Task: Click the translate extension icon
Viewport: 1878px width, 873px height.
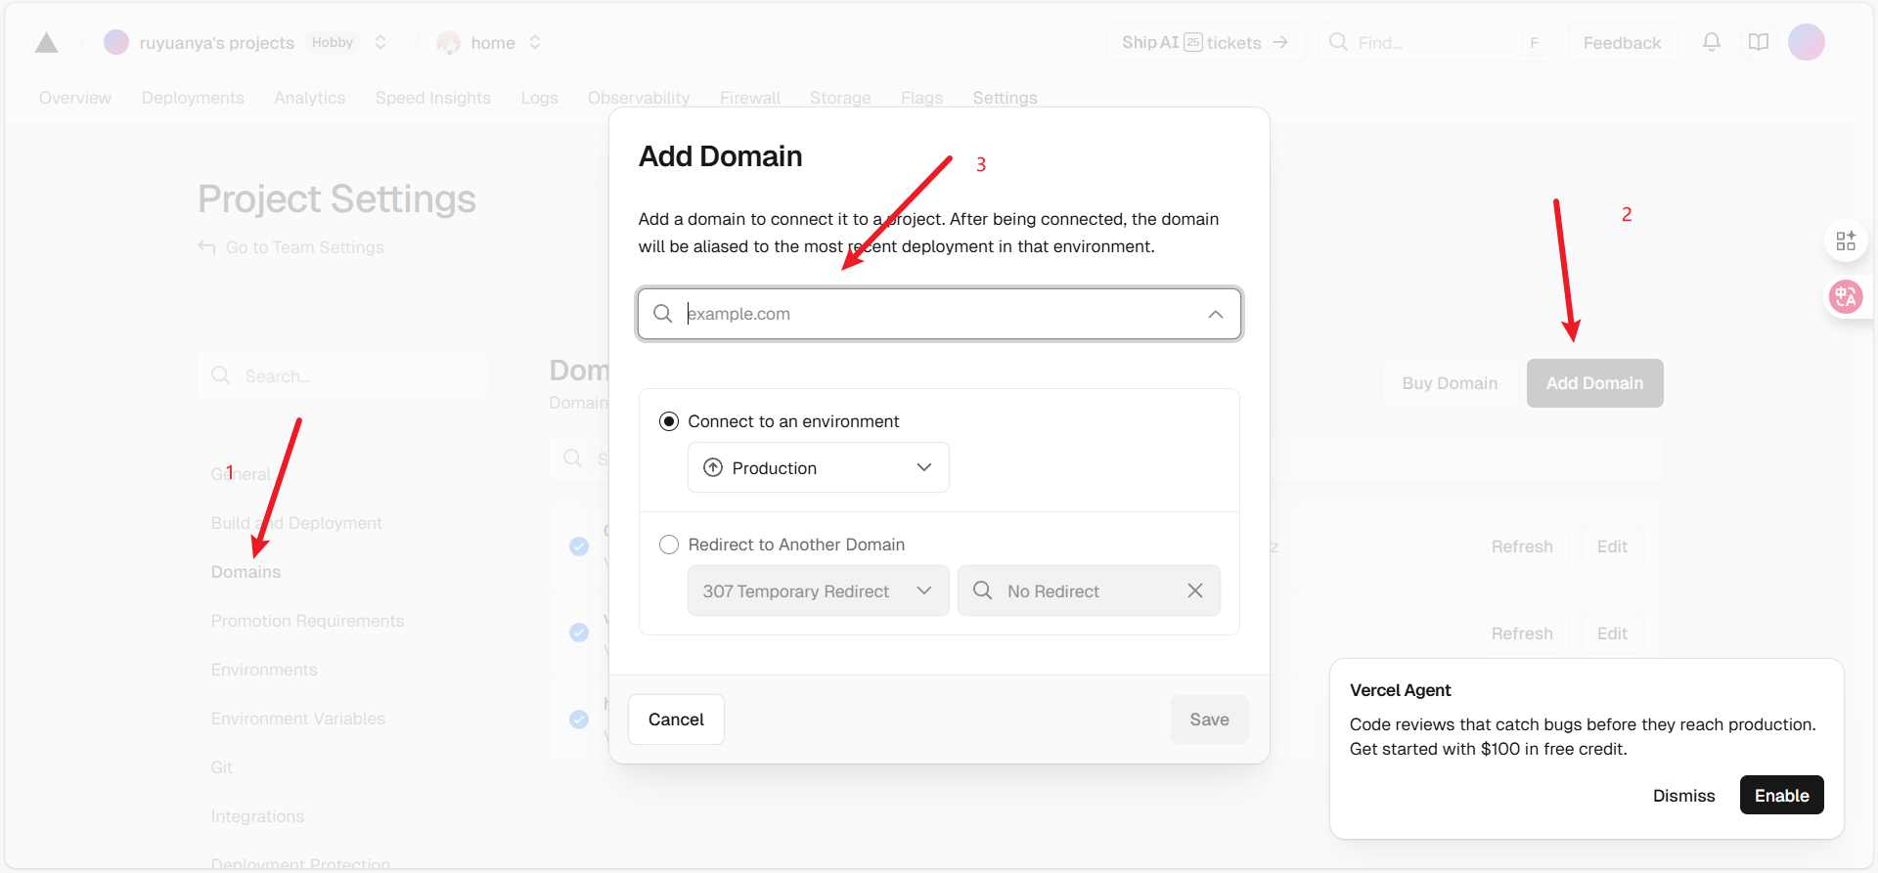Action: click(1845, 295)
